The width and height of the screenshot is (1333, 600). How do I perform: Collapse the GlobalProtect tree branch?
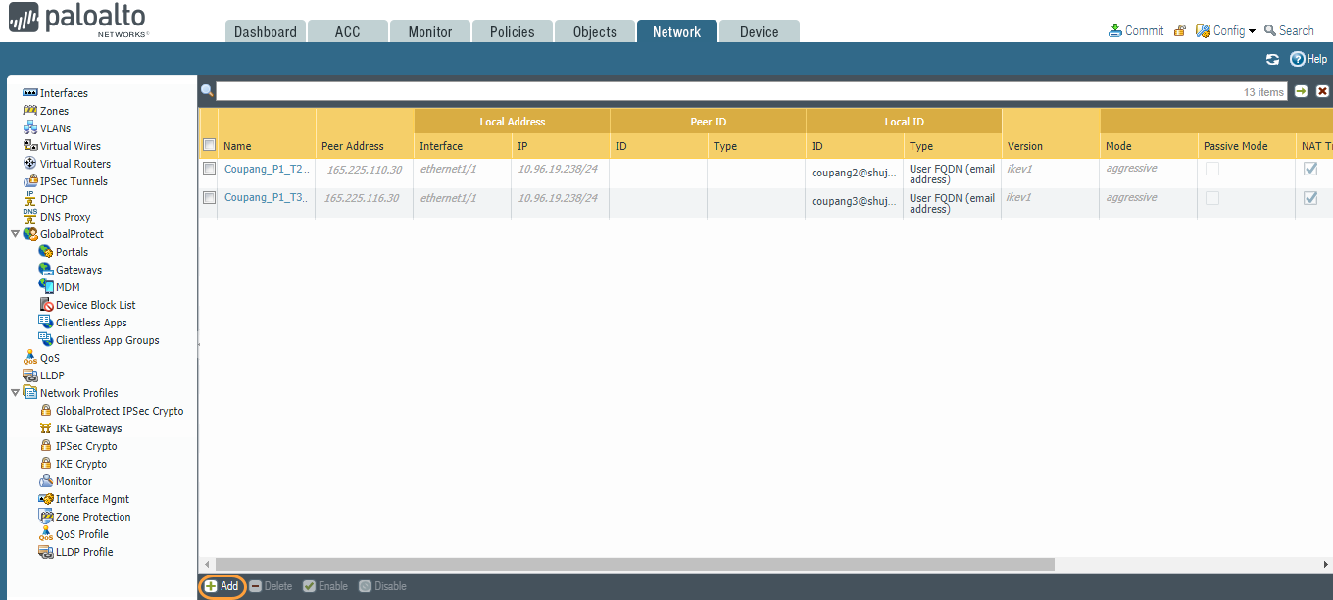(14, 233)
